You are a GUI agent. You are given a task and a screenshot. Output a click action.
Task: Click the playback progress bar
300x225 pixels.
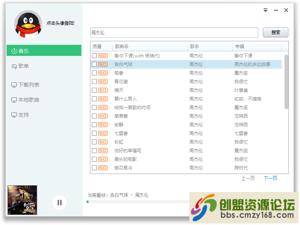pyautogui.click(x=138, y=202)
